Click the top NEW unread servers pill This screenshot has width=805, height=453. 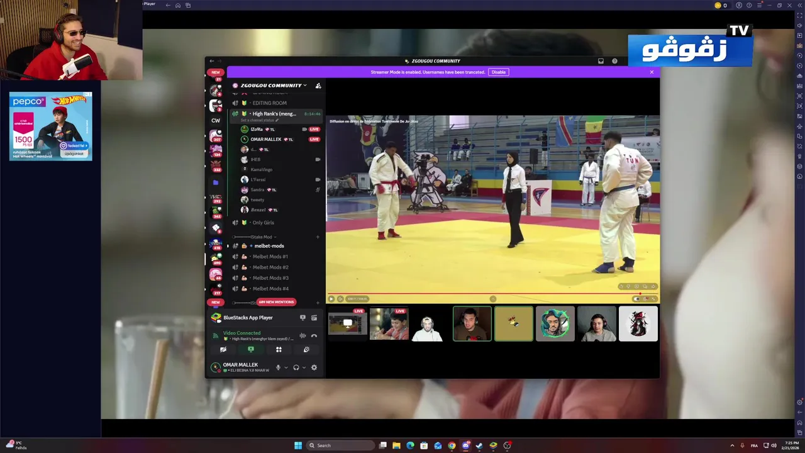coord(216,72)
